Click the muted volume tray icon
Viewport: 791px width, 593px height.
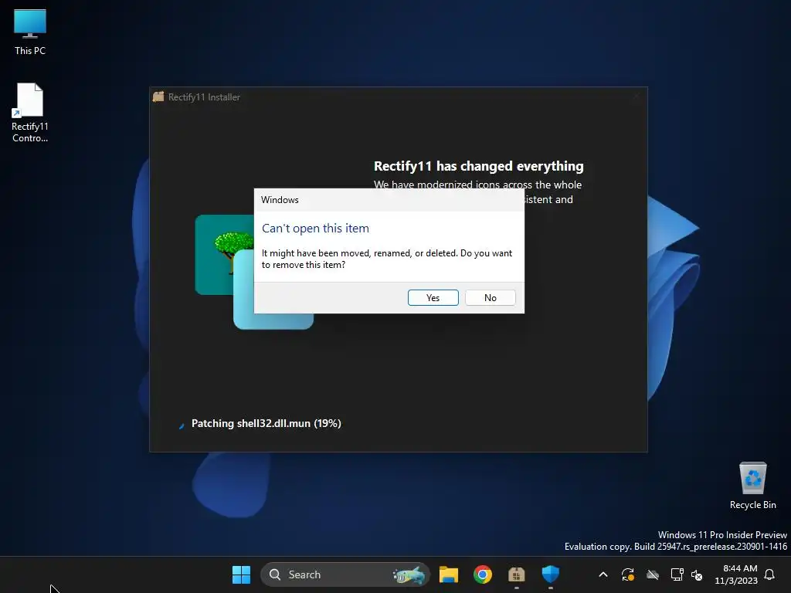coord(697,574)
